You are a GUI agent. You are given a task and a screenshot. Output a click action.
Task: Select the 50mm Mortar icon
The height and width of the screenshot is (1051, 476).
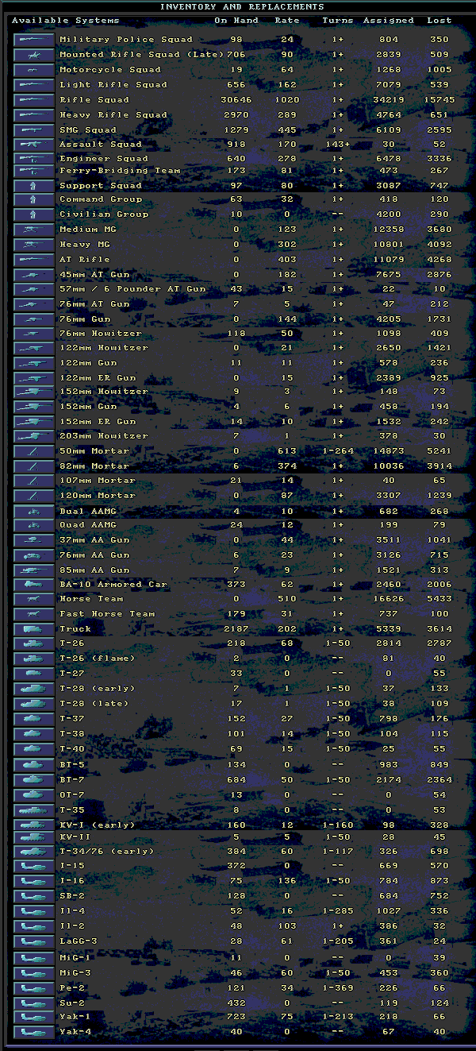pos(34,451)
